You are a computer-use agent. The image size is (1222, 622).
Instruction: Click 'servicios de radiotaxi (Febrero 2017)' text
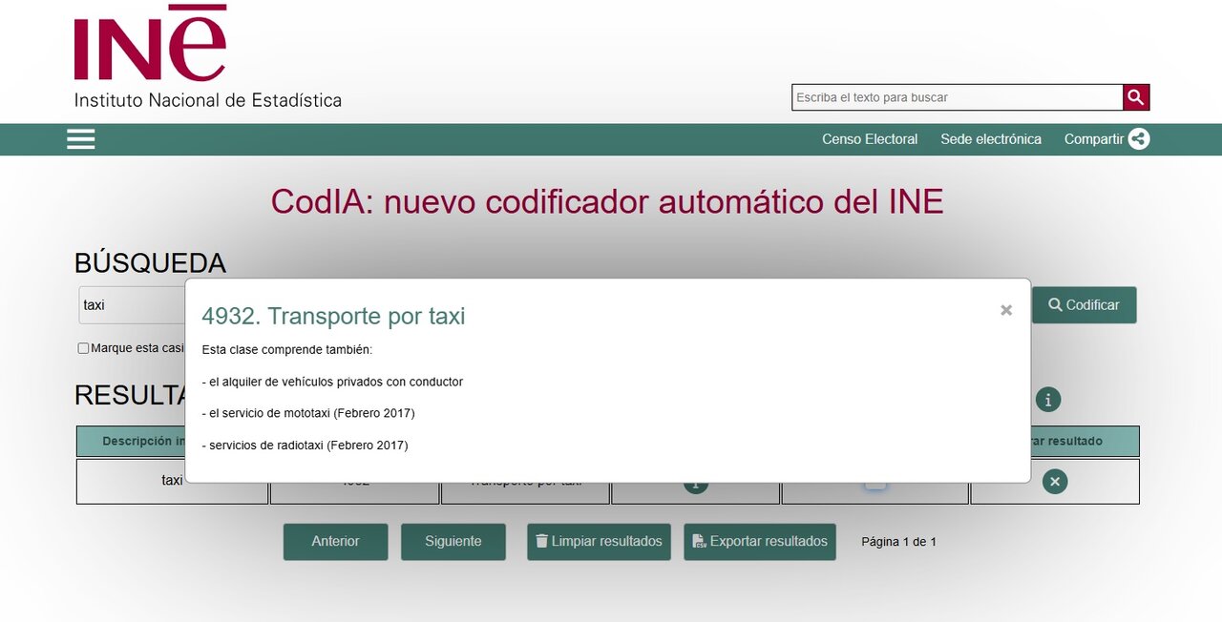coord(305,446)
